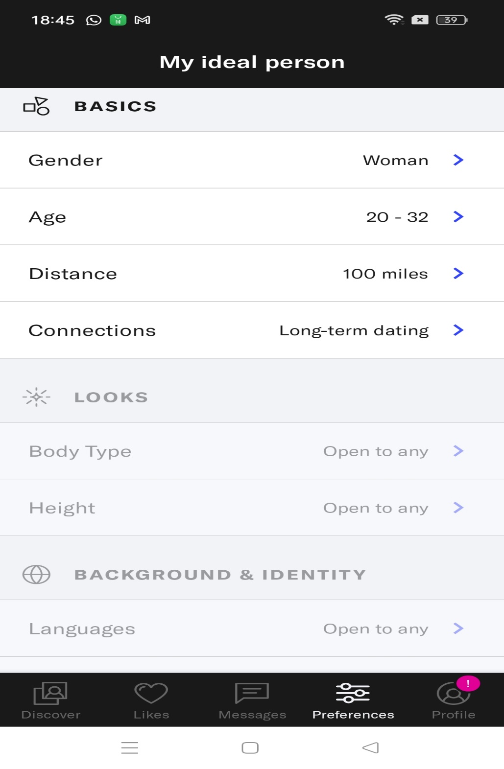Image resolution: width=504 pixels, height=769 pixels.
Task: Tap the 100 miles distance value
Action: click(385, 274)
